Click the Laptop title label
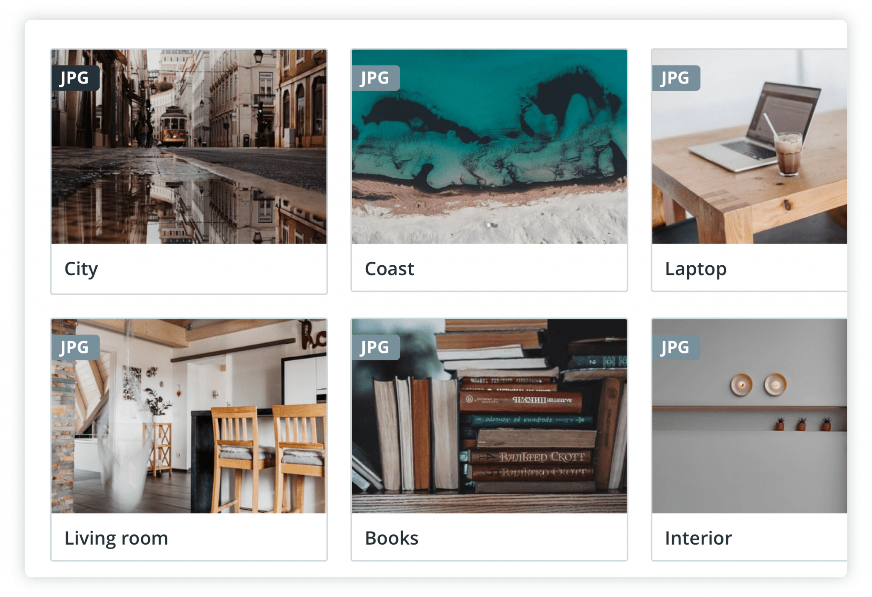The height and width of the screenshot is (597, 872). click(x=696, y=268)
